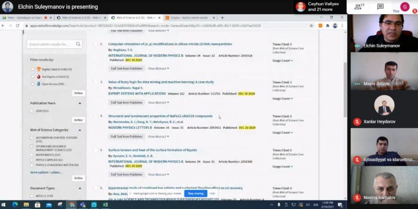This screenshot has width=418, height=209.
Task: Open 'Usage Count' dropdown for result 4
Action: [283, 133]
